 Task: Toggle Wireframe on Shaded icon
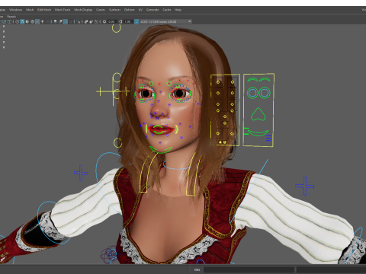32,21
